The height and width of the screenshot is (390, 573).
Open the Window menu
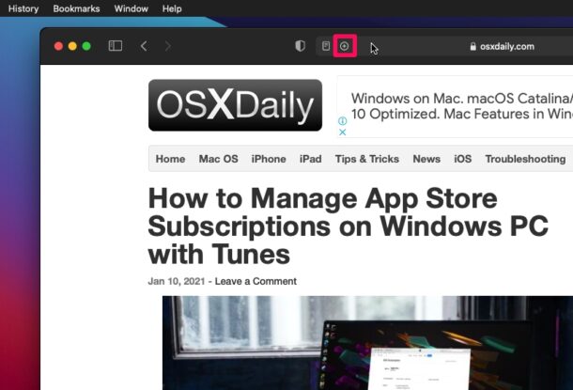pos(132,8)
